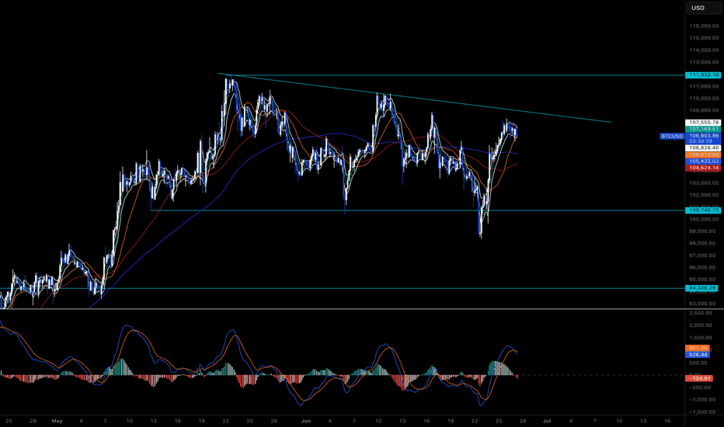Screen dimensions: 724x427
Task: Click the orange MACD signal value 951.35
Action: click(698, 348)
